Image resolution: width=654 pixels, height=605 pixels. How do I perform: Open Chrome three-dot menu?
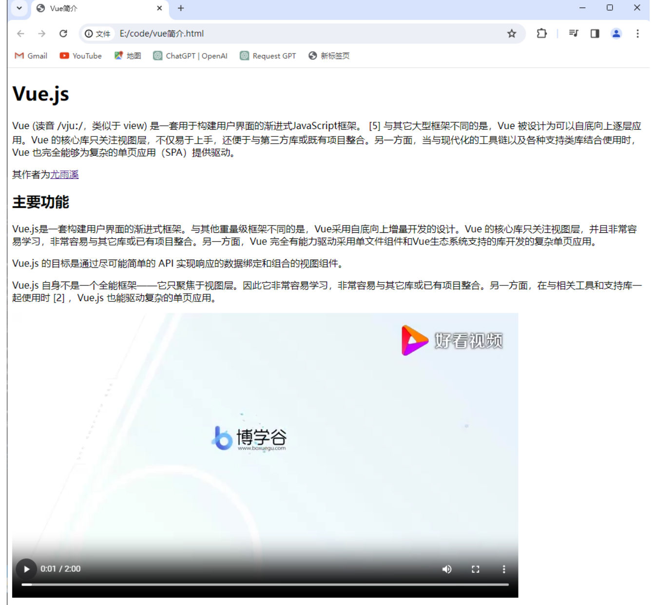(x=637, y=34)
